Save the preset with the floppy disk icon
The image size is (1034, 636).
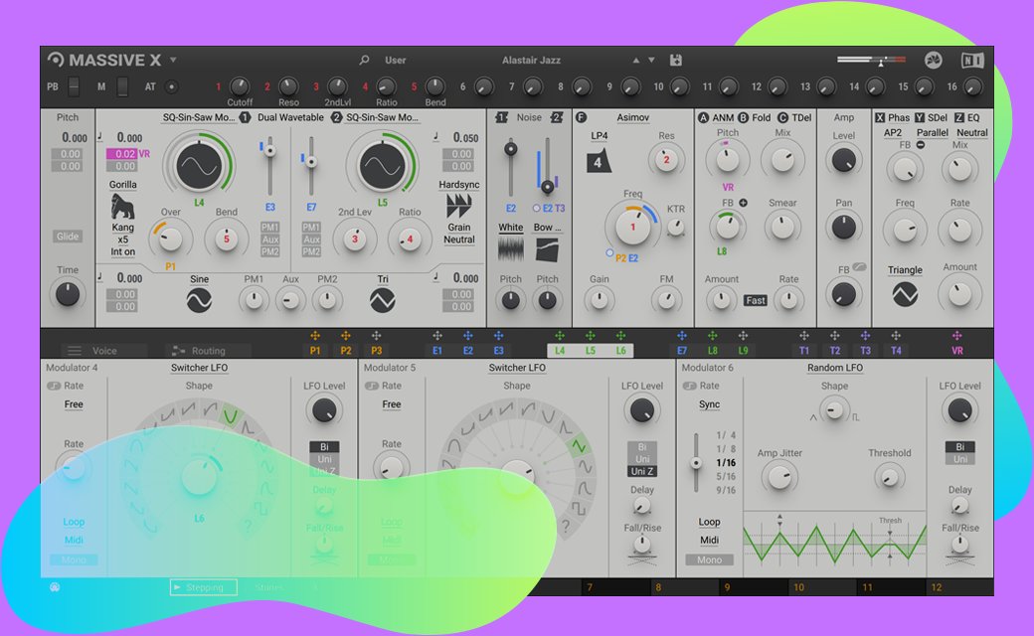pos(676,61)
